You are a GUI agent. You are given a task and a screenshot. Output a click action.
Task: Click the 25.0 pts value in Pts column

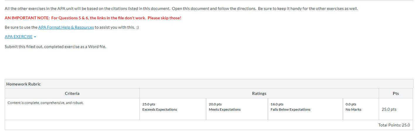(389, 109)
